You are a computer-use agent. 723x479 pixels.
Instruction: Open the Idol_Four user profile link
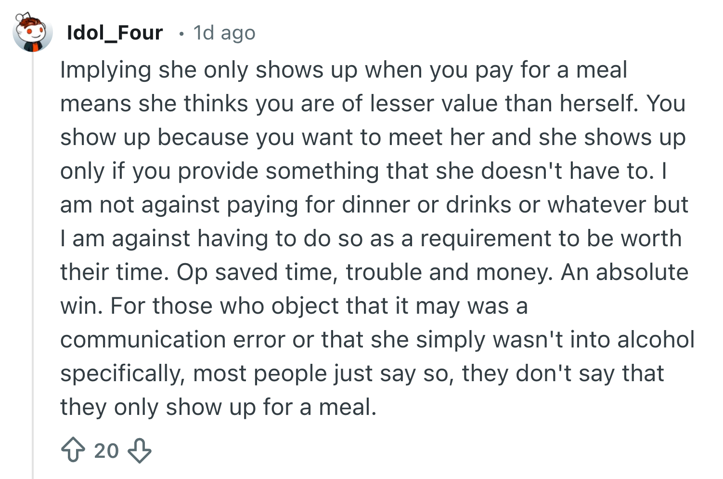pyautogui.click(x=115, y=32)
